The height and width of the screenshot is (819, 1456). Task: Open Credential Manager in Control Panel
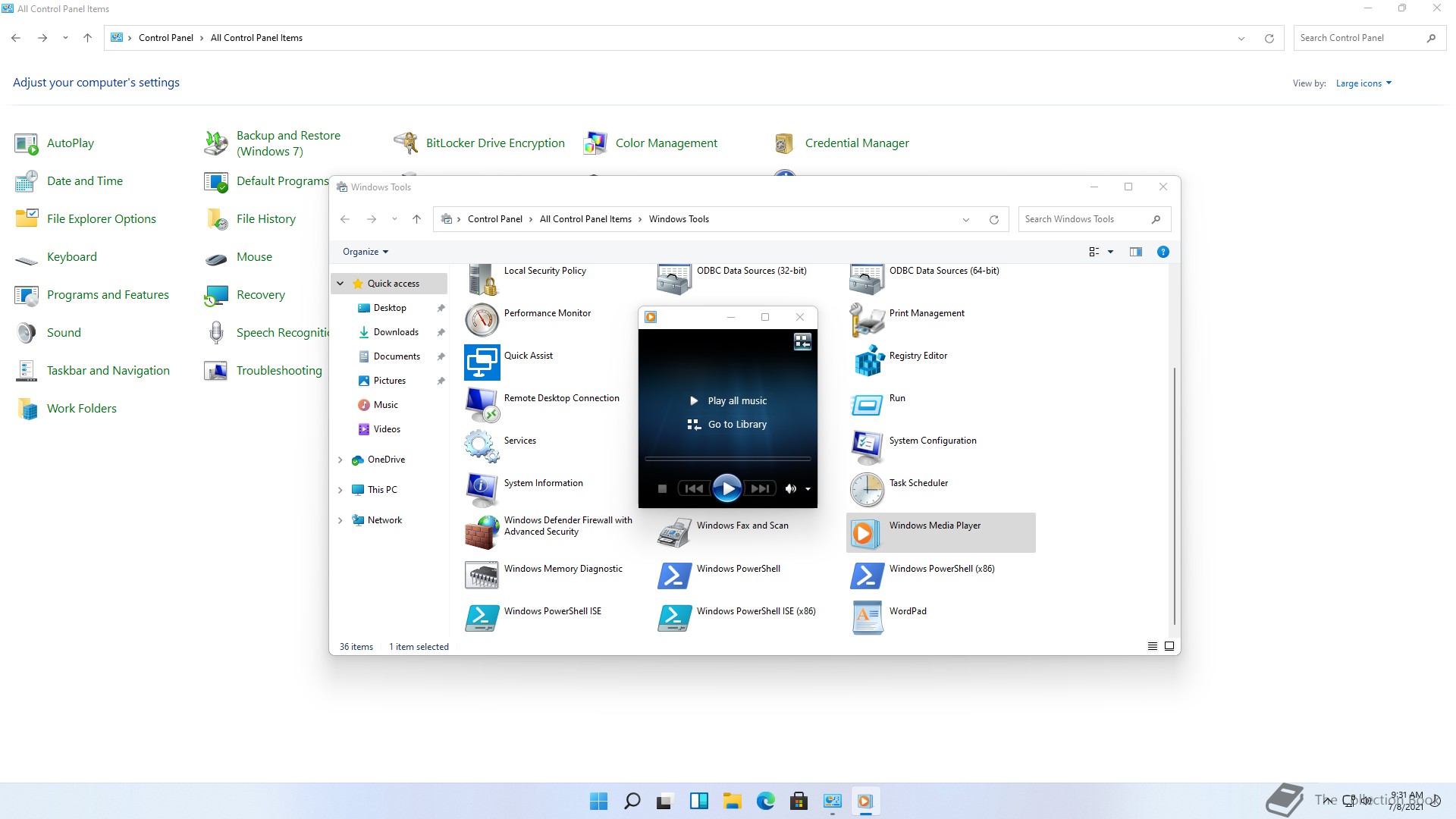point(841,143)
